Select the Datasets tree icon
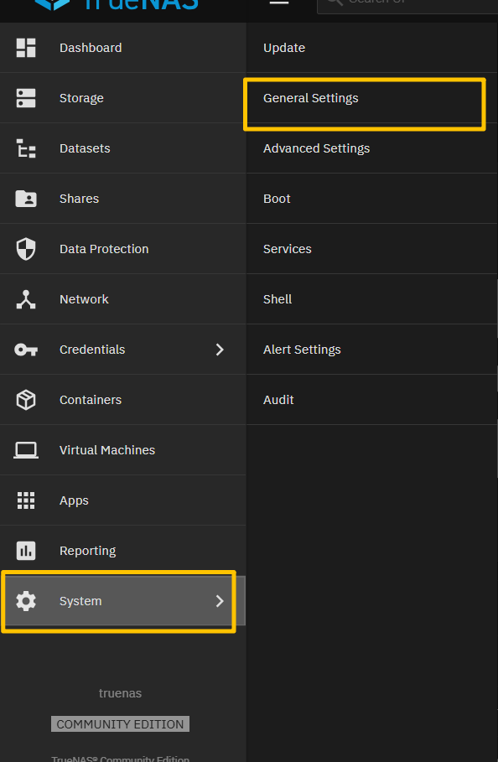 (26, 148)
